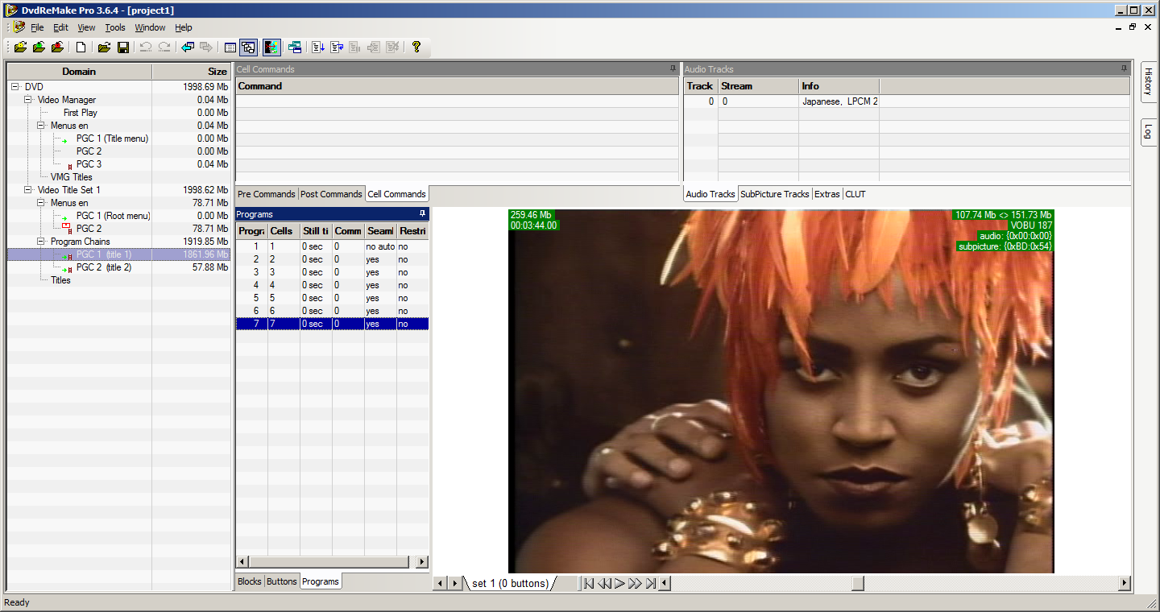Collapse Menus en under Video Title Set 1
Screen dimensions: 1160x612
[x=41, y=203]
